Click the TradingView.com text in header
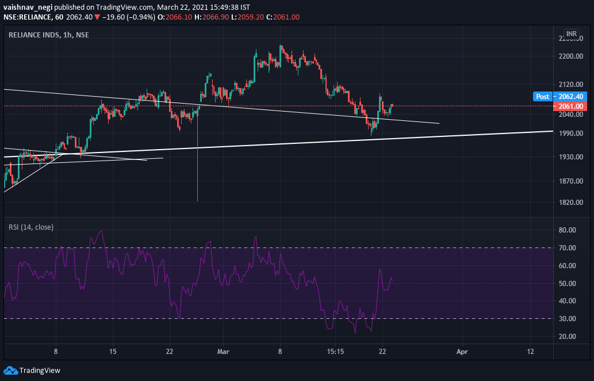Image resolution: width=594 pixels, height=381 pixels. coord(125,7)
